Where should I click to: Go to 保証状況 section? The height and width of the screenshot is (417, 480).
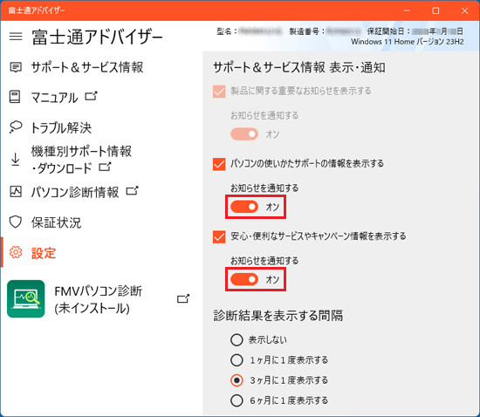pos(56,222)
